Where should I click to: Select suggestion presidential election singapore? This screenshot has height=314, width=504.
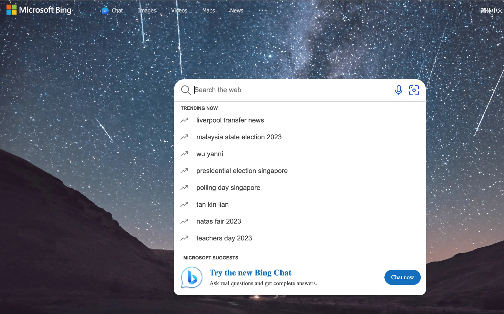[x=300, y=171]
